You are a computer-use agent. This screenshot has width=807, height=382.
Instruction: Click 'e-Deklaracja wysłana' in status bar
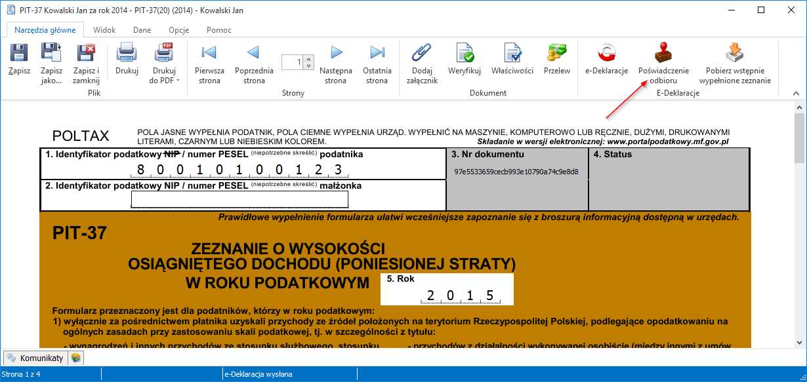click(x=259, y=374)
